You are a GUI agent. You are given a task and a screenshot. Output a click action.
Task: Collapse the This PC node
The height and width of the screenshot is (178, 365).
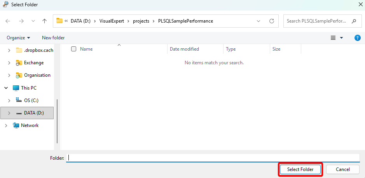[6, 88]
